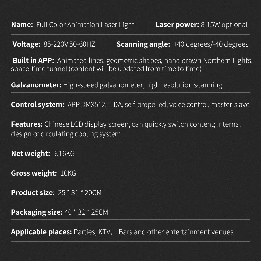The height and width of the screenshot is (261, 261).
Task: Click the "Laser power:" label
Action: [177, 25]
